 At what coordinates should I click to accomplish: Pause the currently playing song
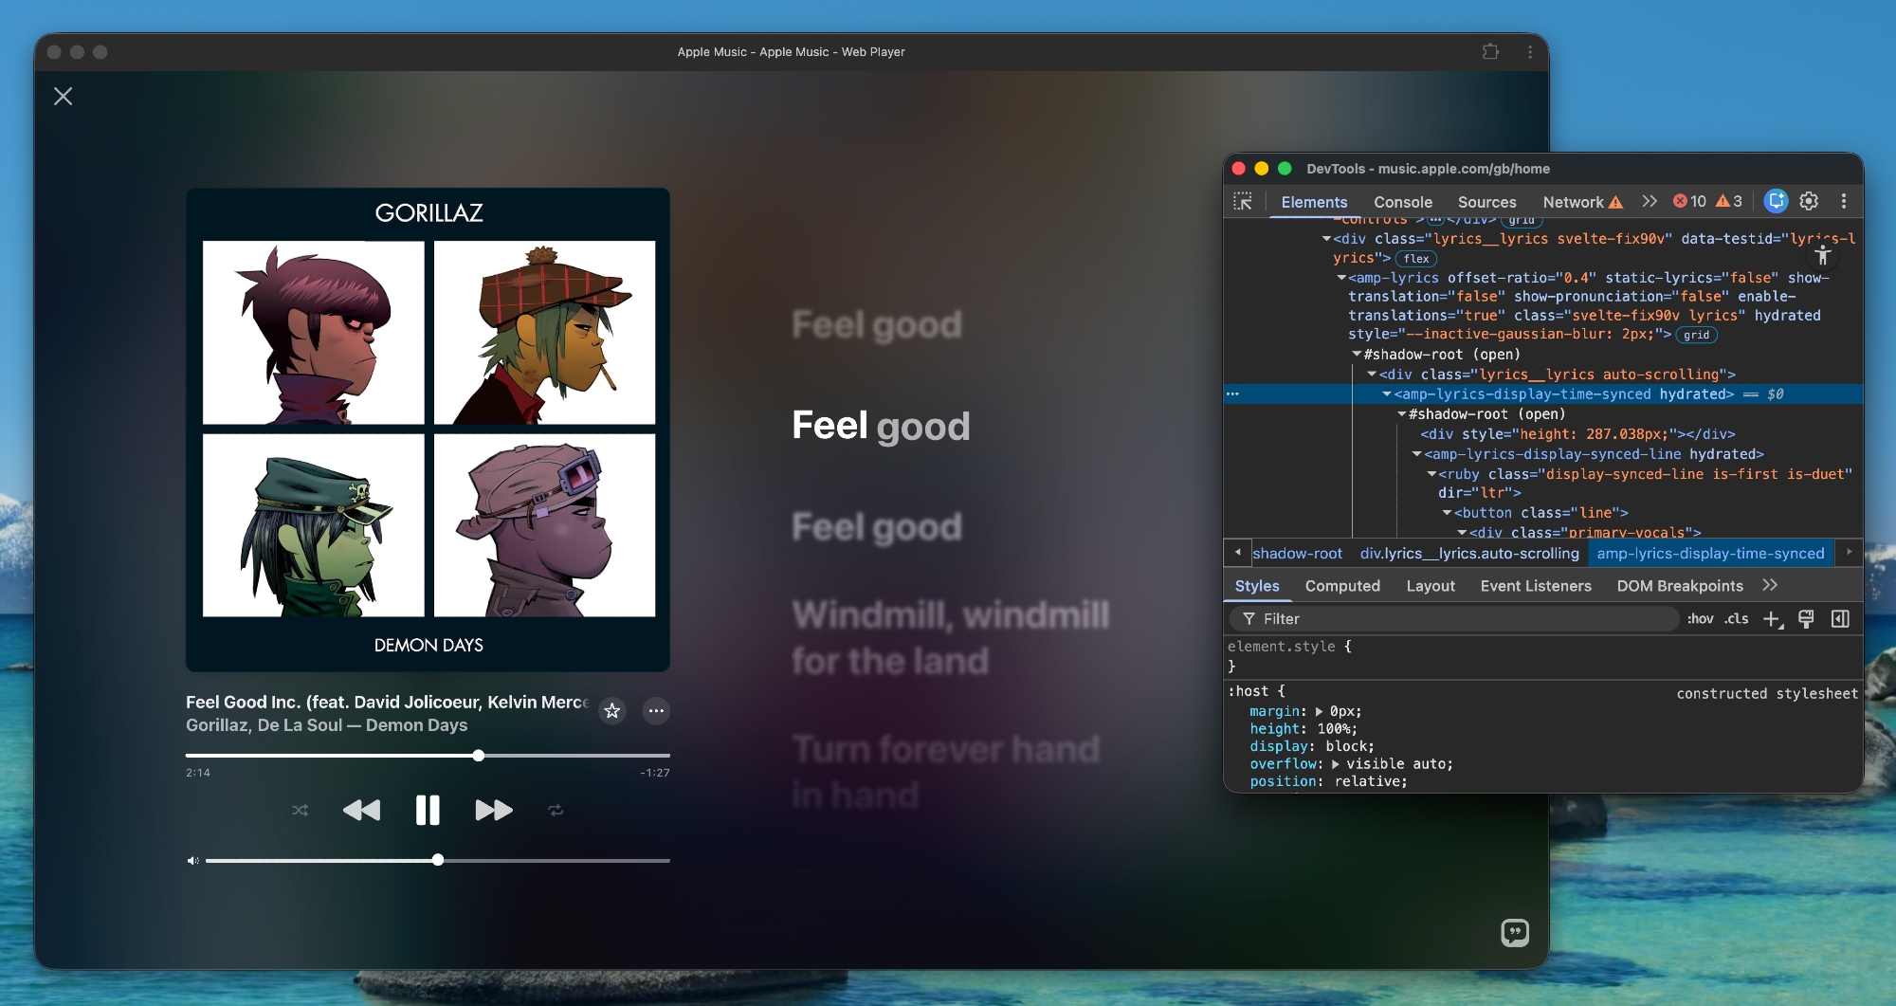(428, 811)
